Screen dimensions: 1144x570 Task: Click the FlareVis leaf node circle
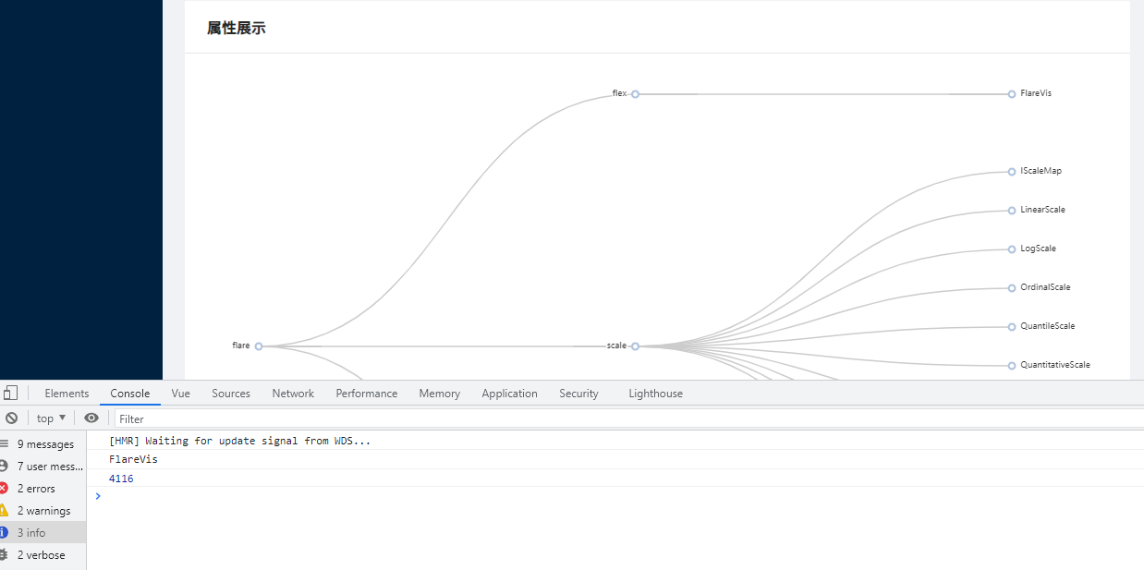[1012, 94]
